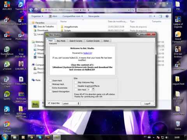The image size is (187, 140).
Task: Launch Spotify from the desktop
Action: point(7,96)
